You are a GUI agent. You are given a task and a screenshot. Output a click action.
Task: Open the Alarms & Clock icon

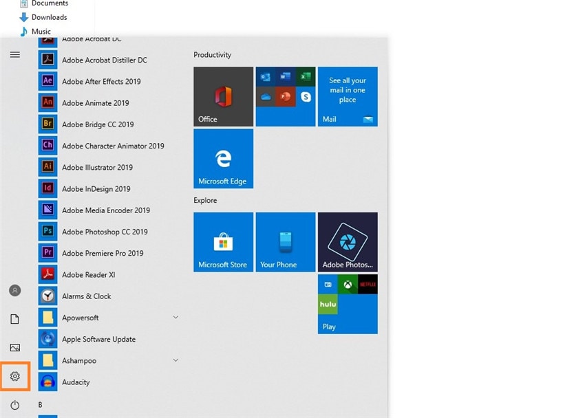[47, 296]
